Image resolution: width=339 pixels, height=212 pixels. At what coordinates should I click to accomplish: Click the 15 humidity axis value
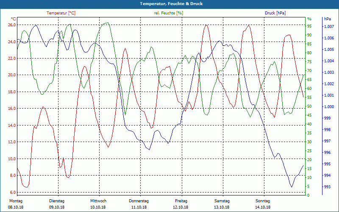(309, 169)
